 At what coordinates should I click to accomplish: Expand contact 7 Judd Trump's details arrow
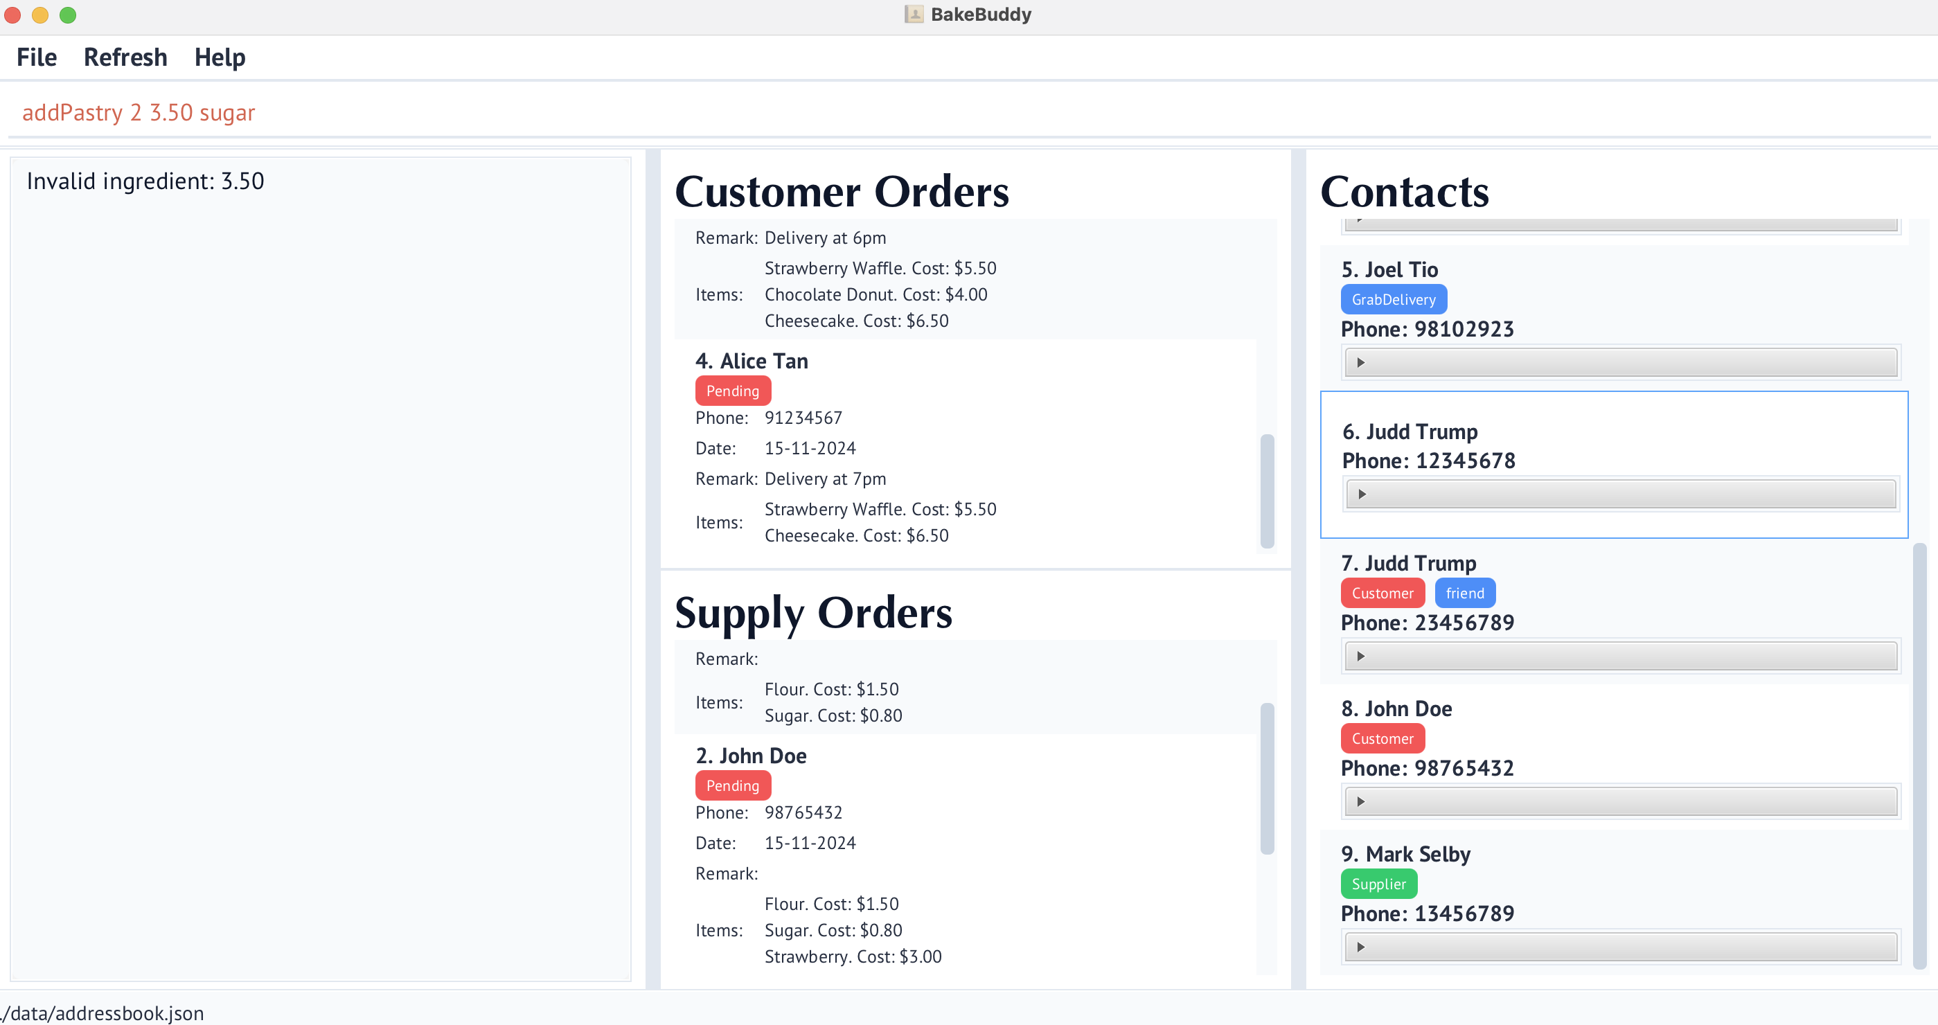(1360, 656)
